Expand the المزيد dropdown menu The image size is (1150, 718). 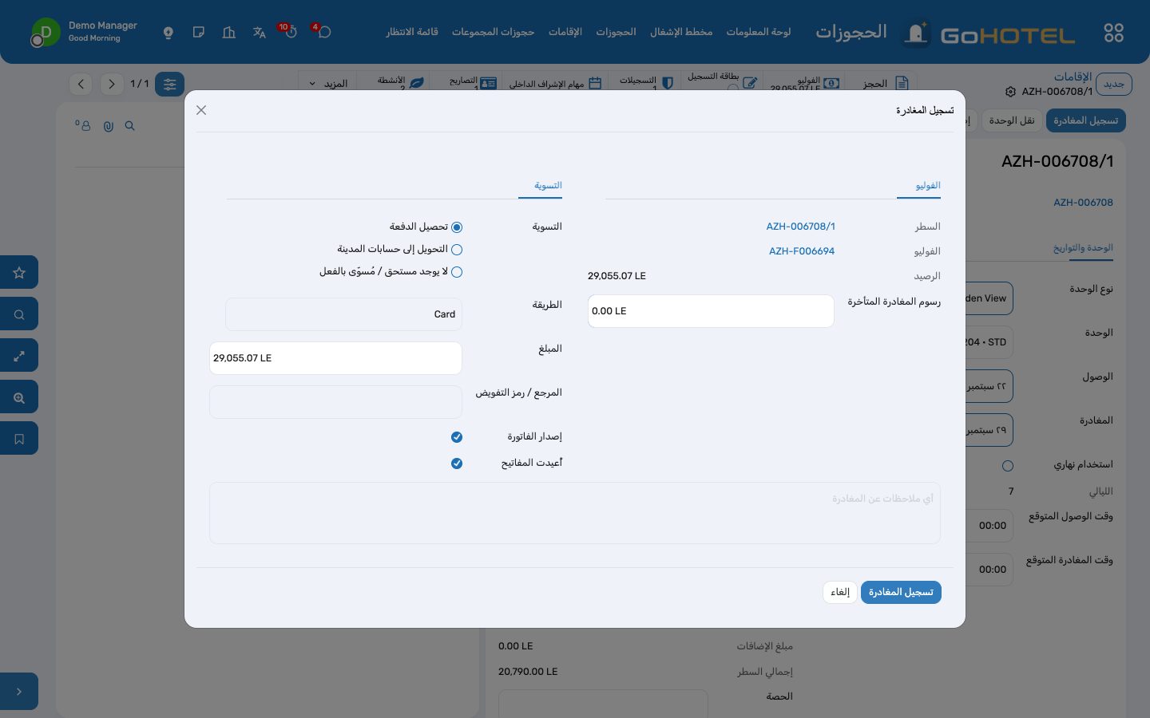[x=328, y=84]
